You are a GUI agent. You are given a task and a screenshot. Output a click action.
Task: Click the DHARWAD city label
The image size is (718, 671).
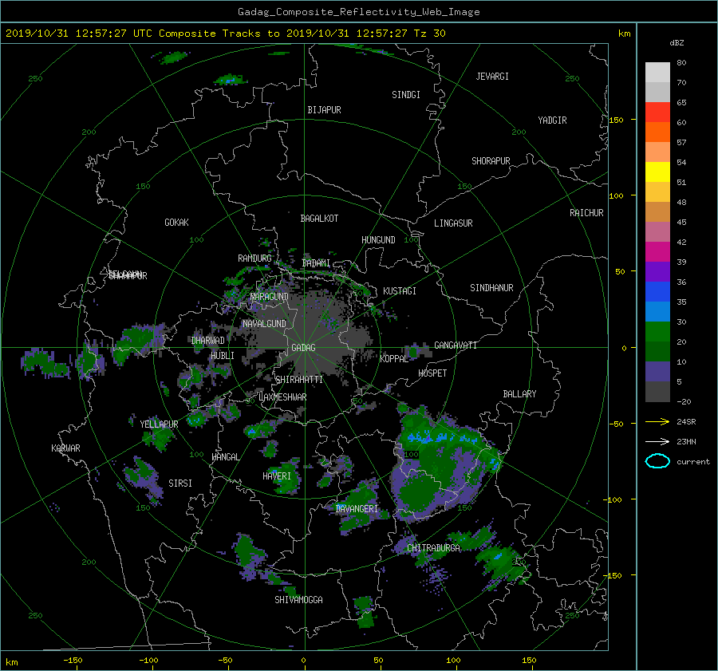208,341
